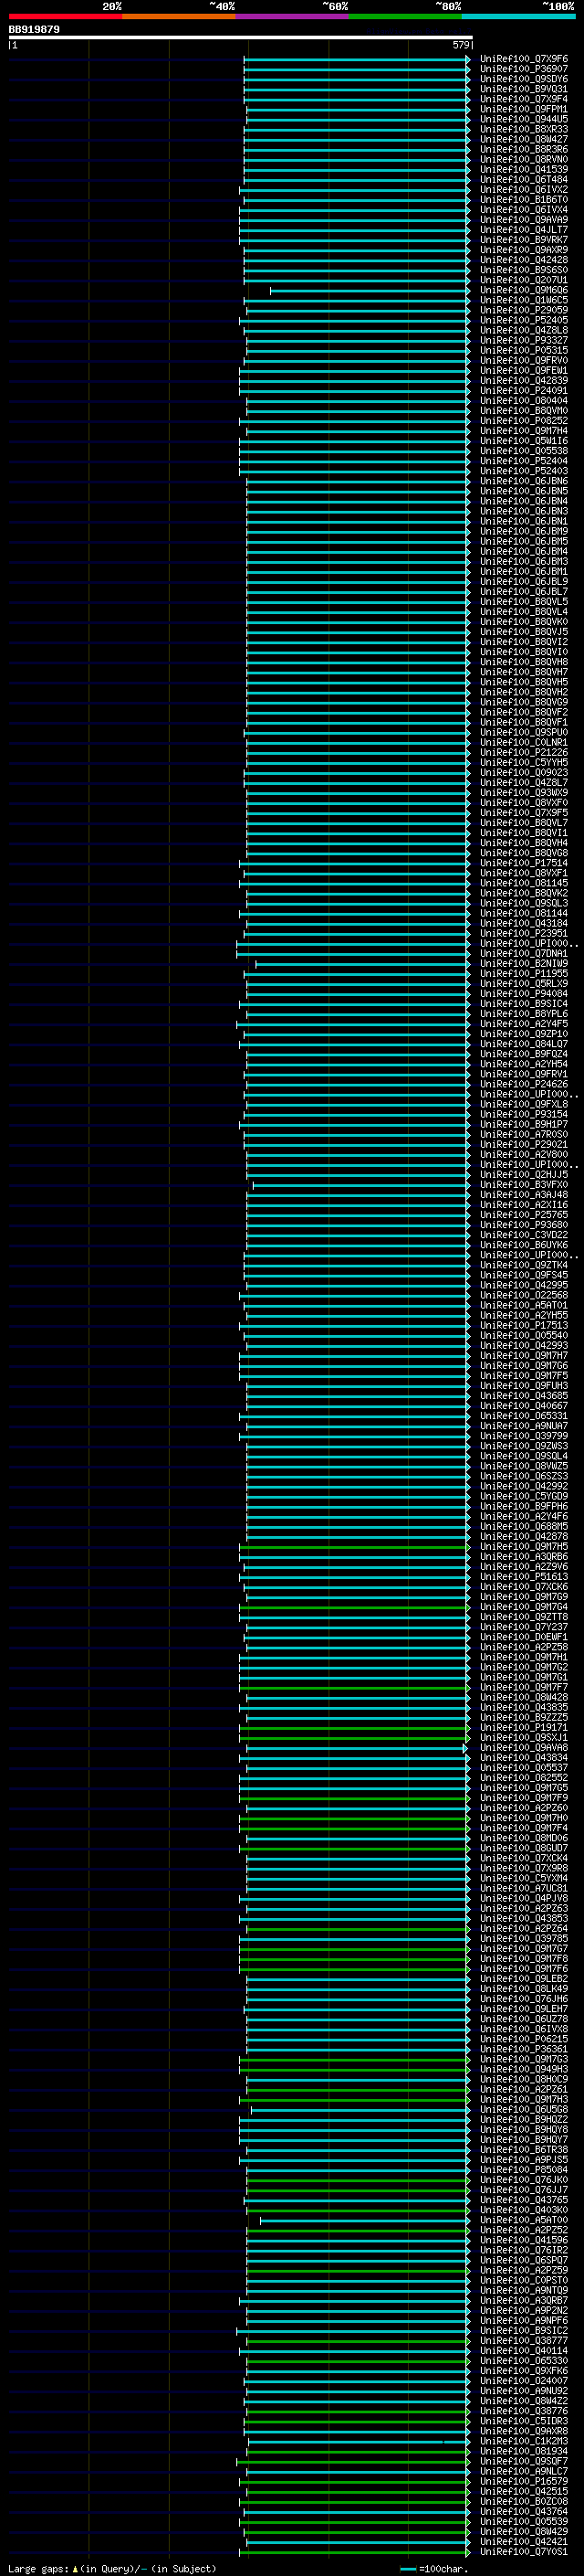Select label UniRef100_Q41539
Screen dimensions: 584x2576
coord(523,169)
